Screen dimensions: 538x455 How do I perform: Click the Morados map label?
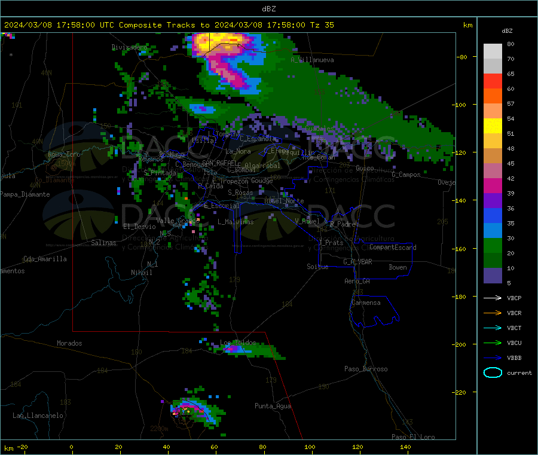point(69,343)
